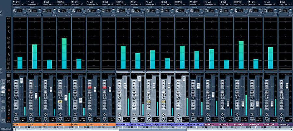Solo the C fx C channel
This screenshot has width=293, height=131.
click(60, 85)
